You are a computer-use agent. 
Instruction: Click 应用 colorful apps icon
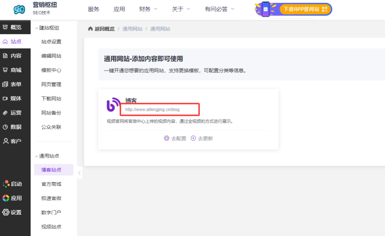coord(6,198)
